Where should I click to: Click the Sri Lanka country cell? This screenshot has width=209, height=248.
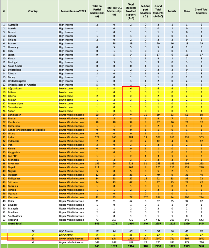33,183
